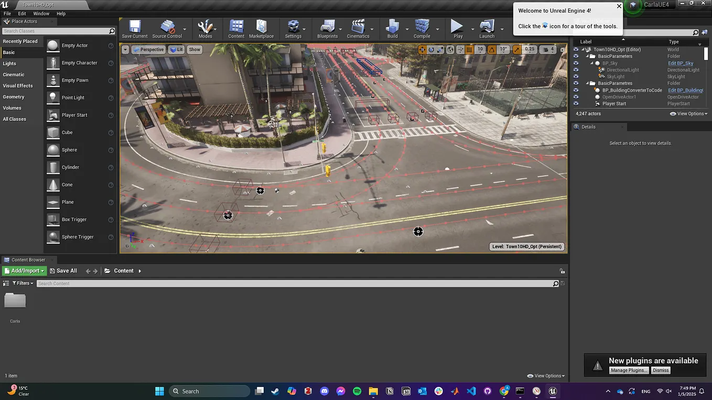This screenshot has height=400, width=712.
Task: Open the Window menu
Action: [x=41, y=14]
